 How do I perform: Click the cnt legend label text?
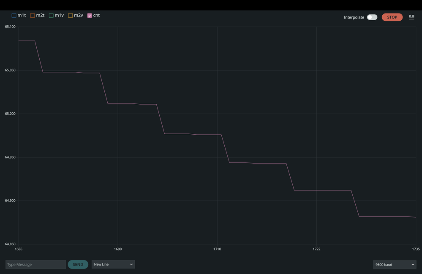[96, 15]
